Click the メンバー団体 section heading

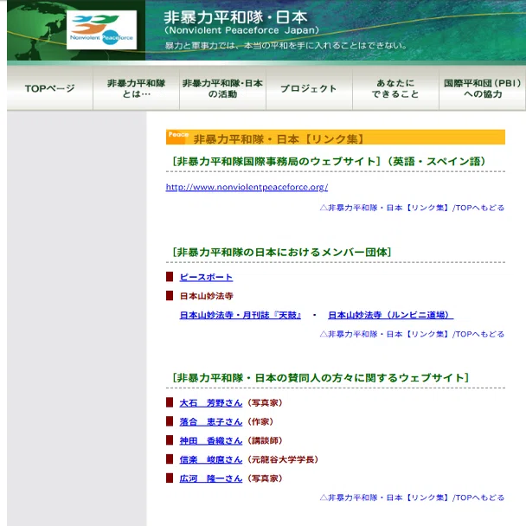(x=282, y=252)
